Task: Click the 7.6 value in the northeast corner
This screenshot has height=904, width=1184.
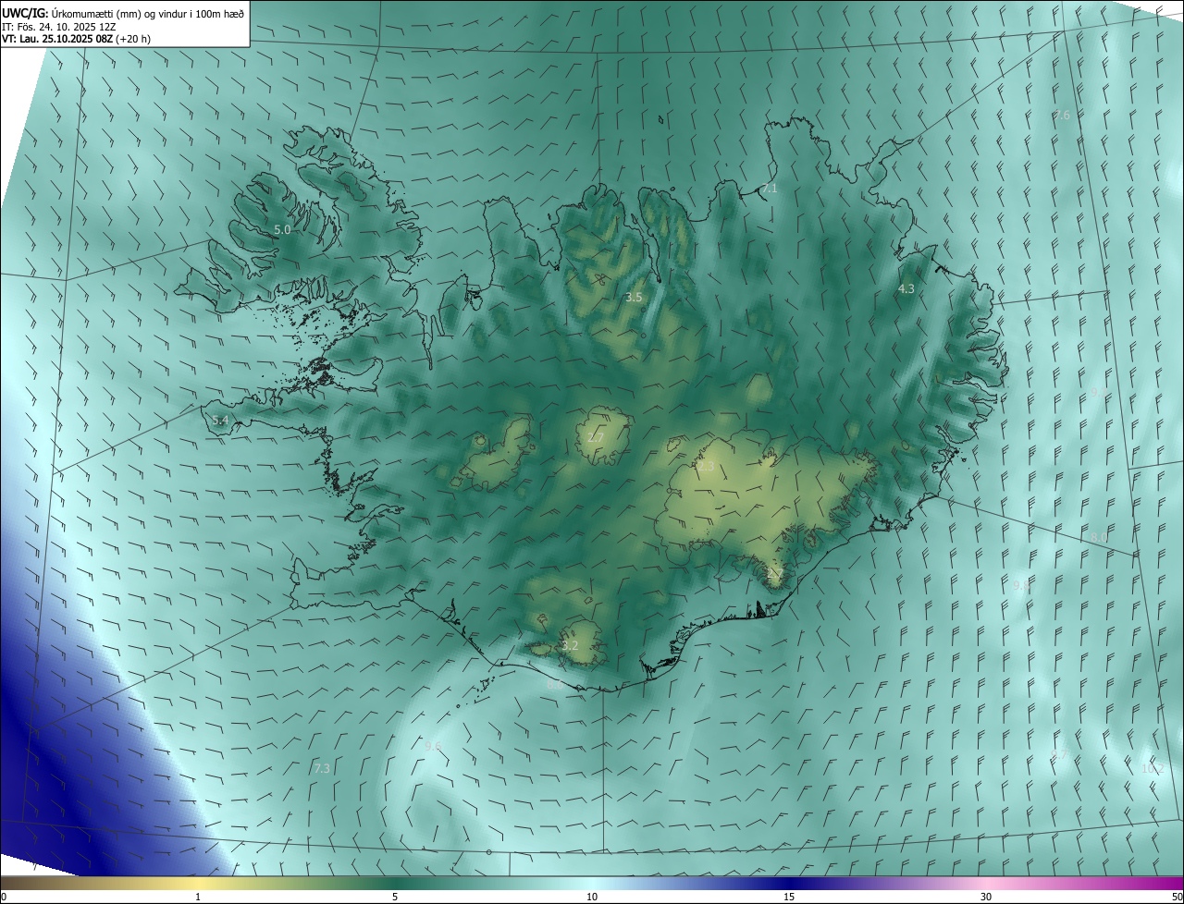Action: click(x=1061, y=116)
